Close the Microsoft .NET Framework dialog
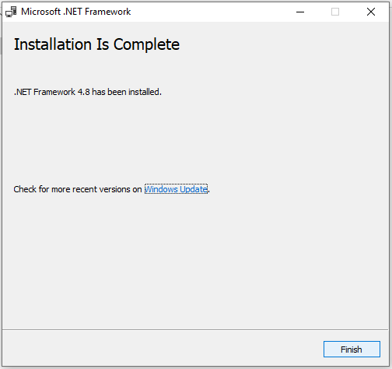The height and width of the screenshot is (369, 392). (371, 12)
